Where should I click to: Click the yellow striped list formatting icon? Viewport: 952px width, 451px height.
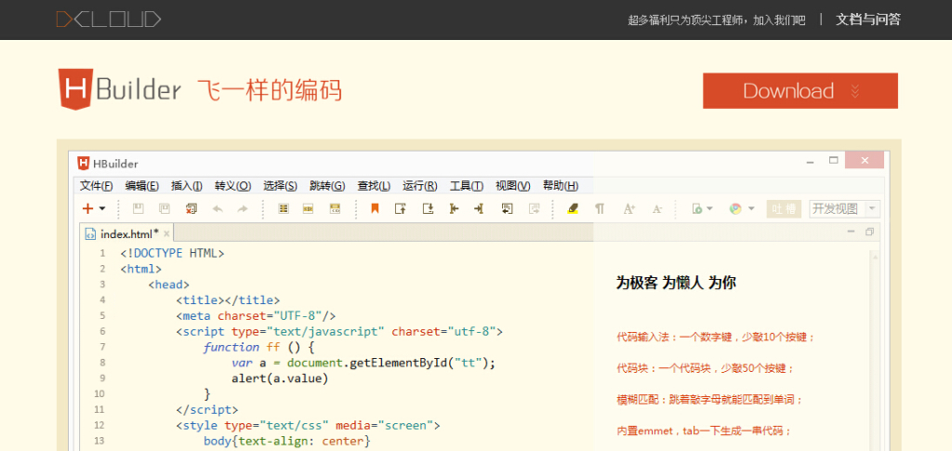click(x=283, y=209)
